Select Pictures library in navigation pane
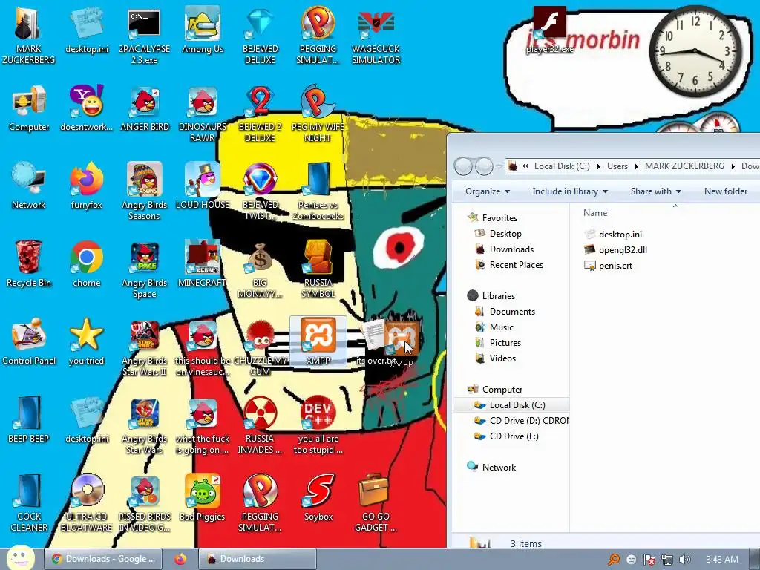The width and height of the screenshot is (760, 570). [505, 343]
